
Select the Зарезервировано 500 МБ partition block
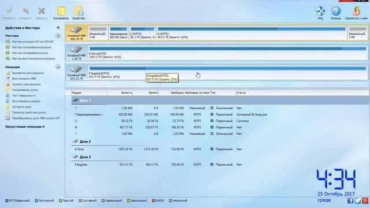coord(119,33)
